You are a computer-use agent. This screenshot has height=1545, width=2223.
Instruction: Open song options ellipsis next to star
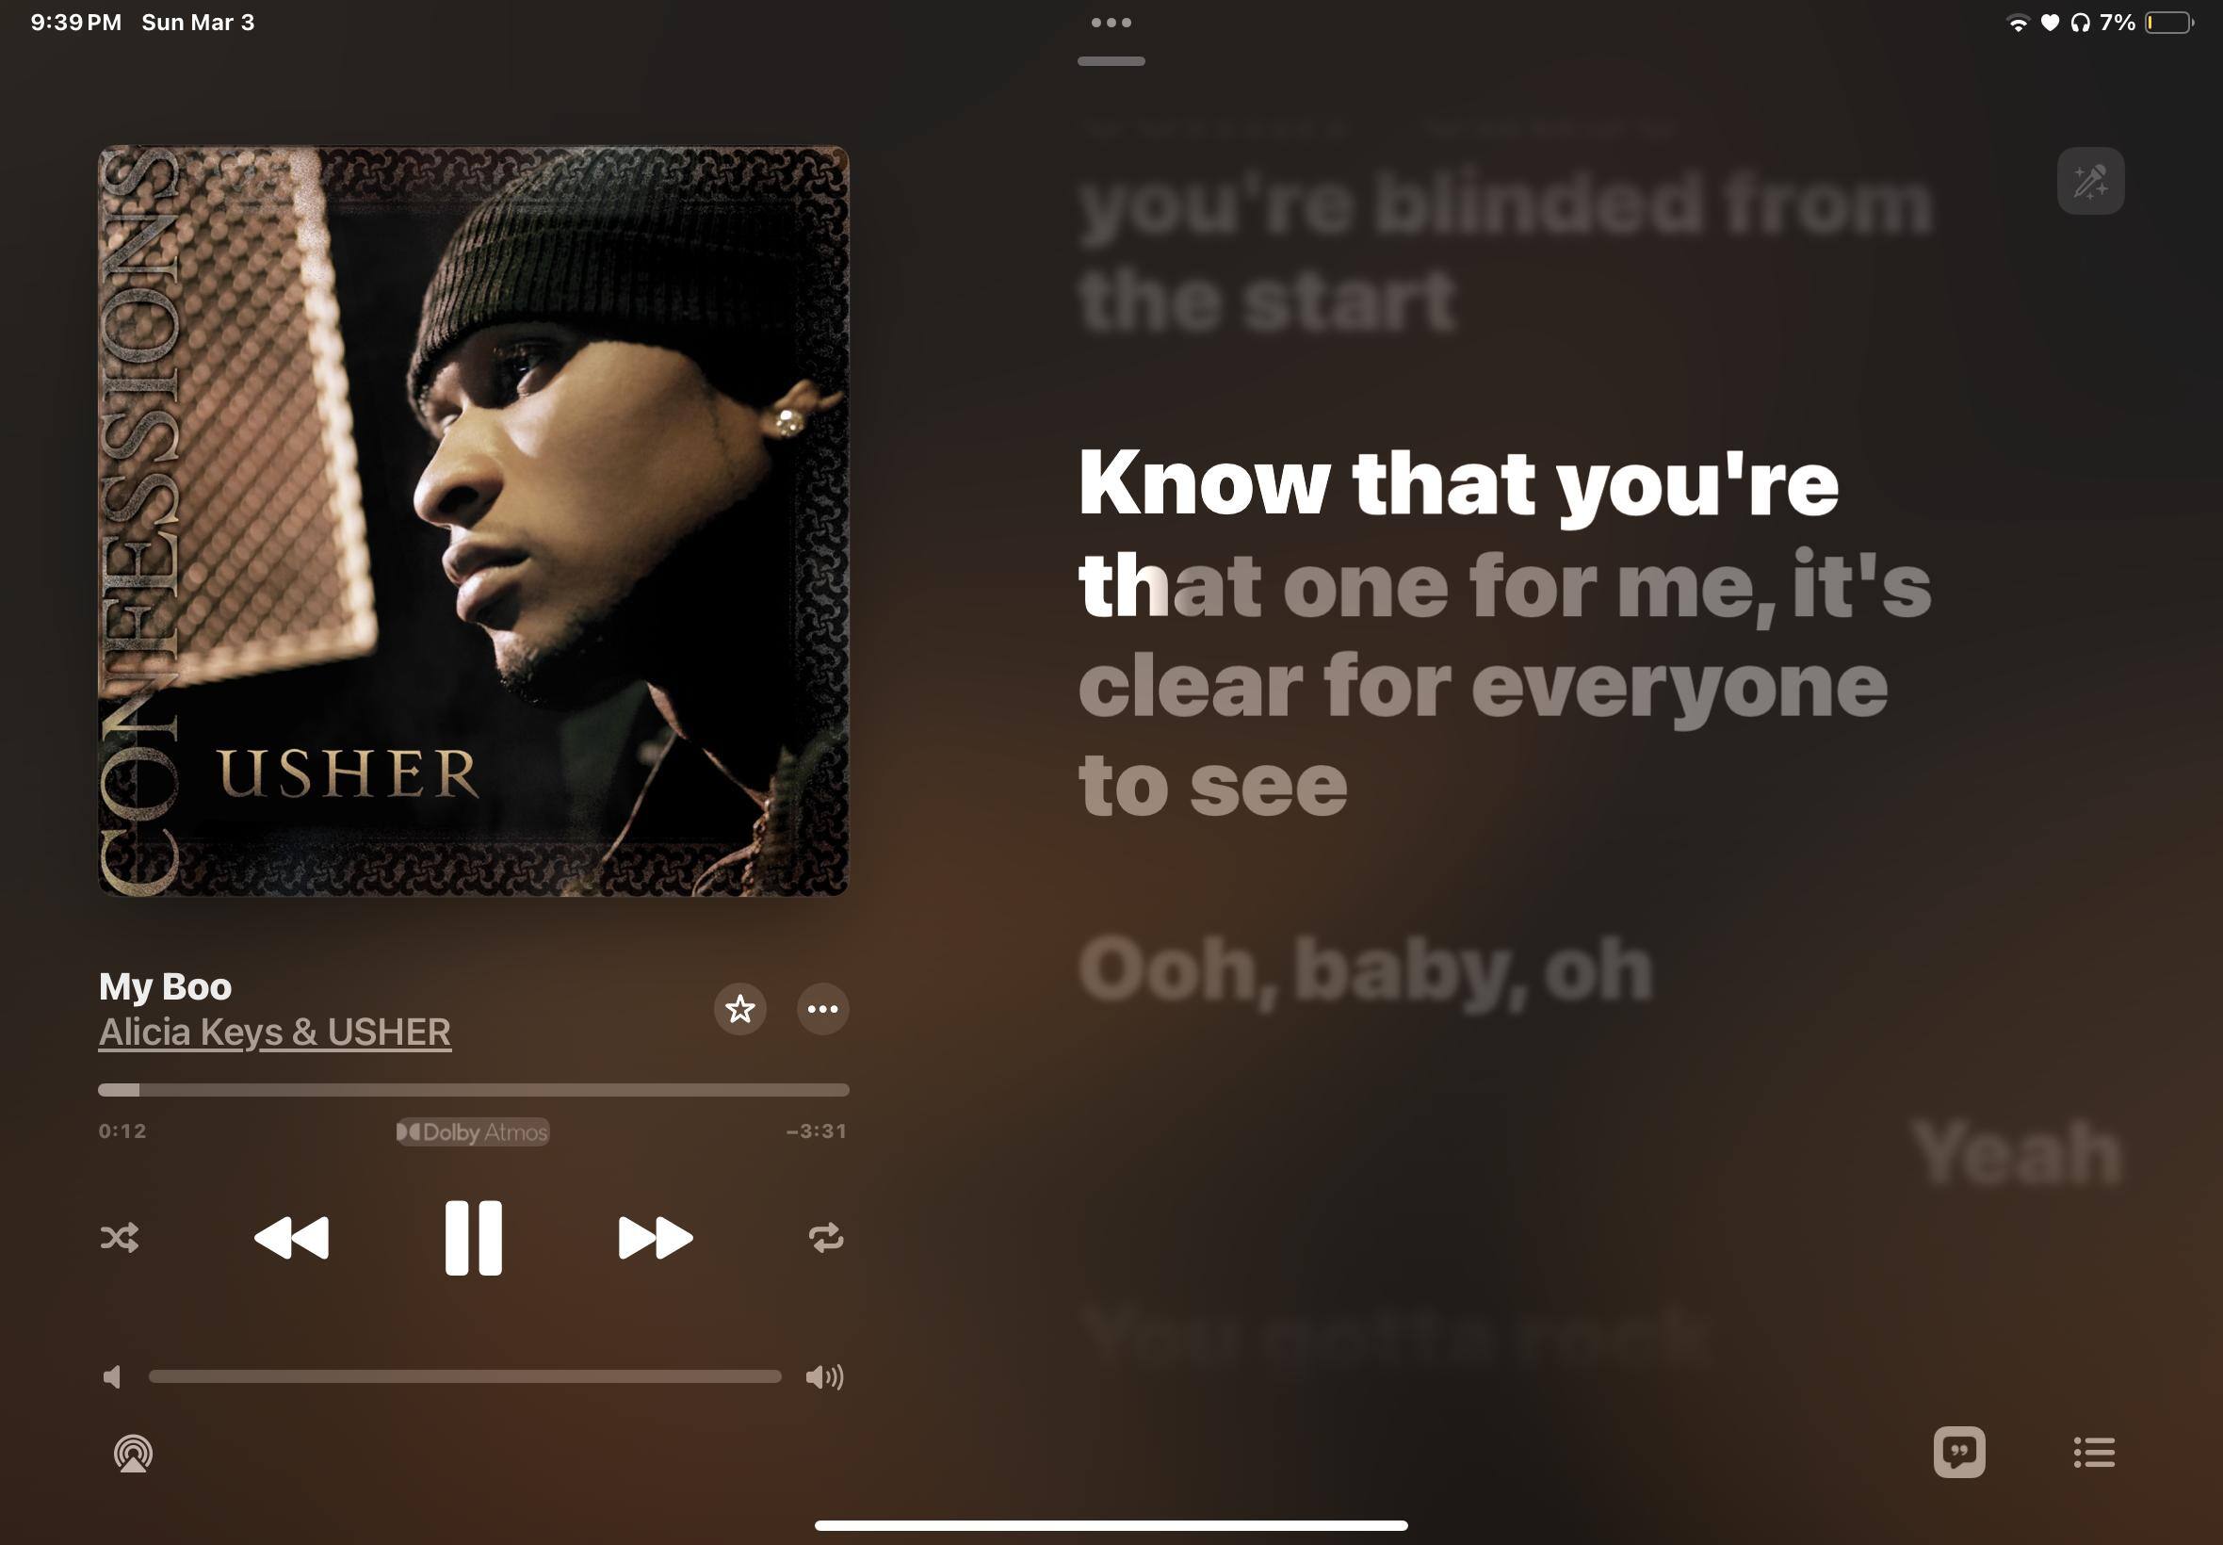pyautogui.click(x=822, y=1010)
